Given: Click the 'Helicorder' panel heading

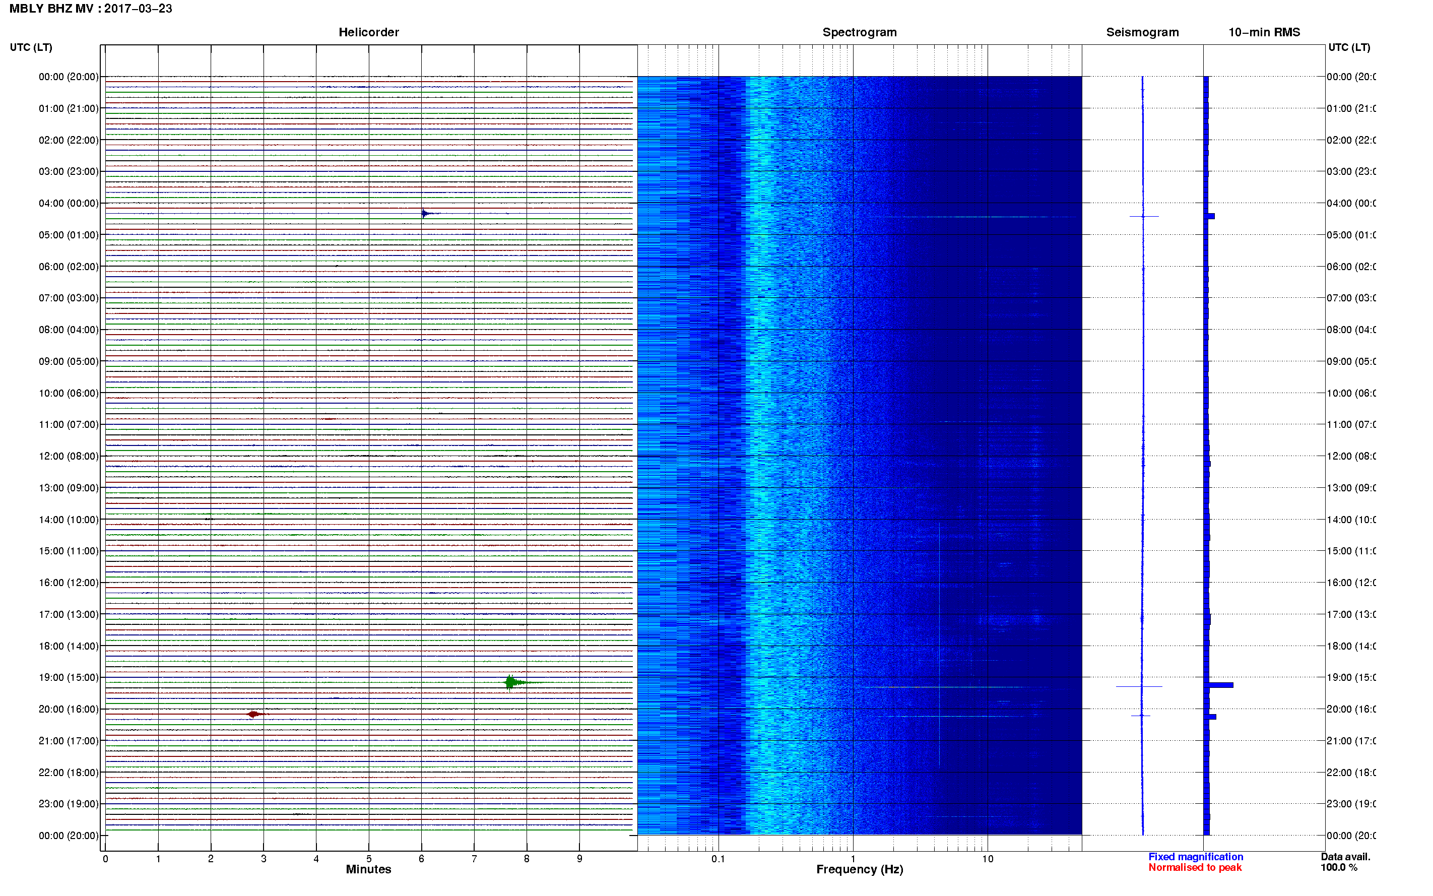Looking at the screenshot, I should 368,32.
